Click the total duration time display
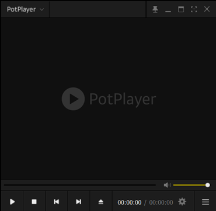 coord(161,202)
